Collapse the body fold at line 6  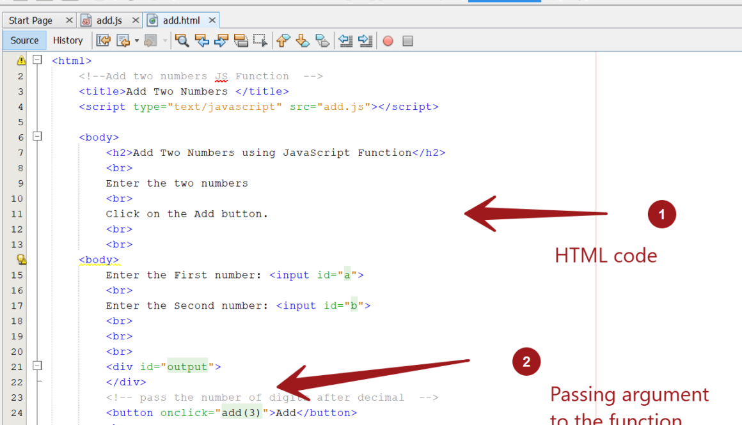(x=37, y=136)
